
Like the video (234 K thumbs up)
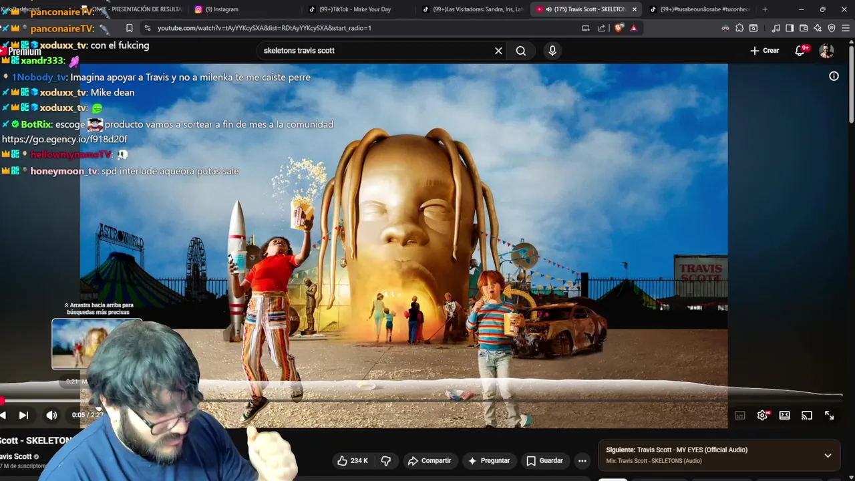[x=353, y=461]
